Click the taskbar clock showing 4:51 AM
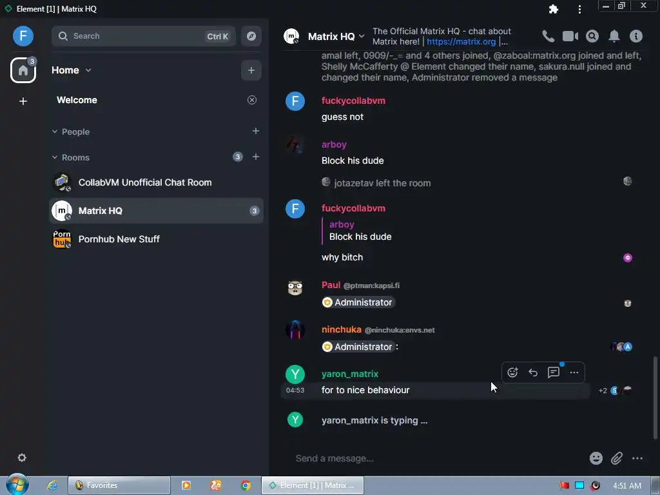660x495 pixels. tap(627, 486)
